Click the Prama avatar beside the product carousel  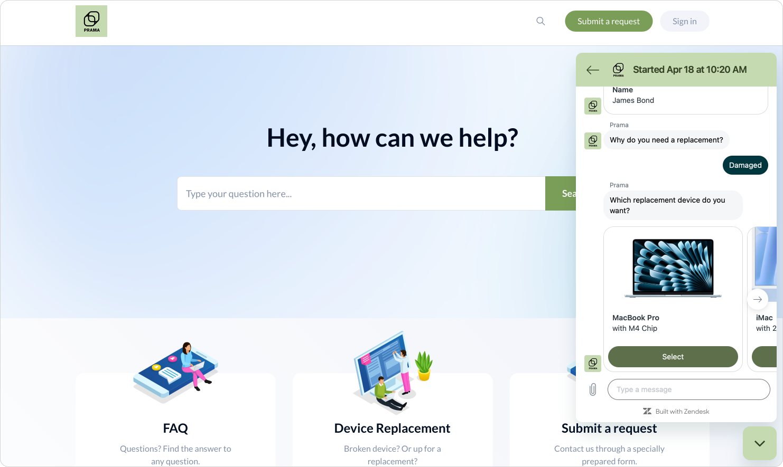593,364
